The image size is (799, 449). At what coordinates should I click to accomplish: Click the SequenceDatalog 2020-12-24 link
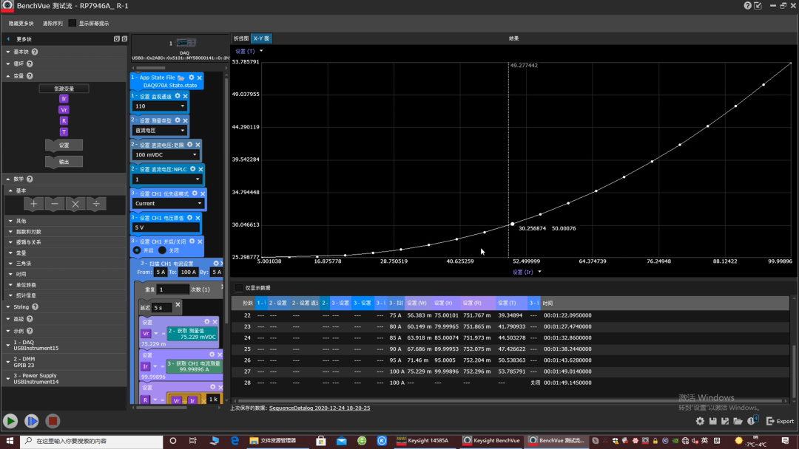click(320, 408)
